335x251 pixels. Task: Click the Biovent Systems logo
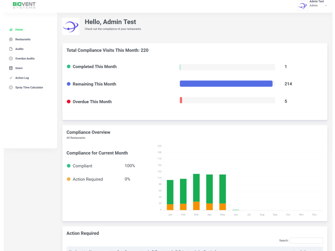(x=24, y=5)
